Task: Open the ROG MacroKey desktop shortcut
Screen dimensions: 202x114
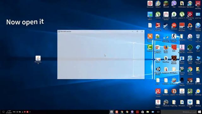Action: coord(198,5)
